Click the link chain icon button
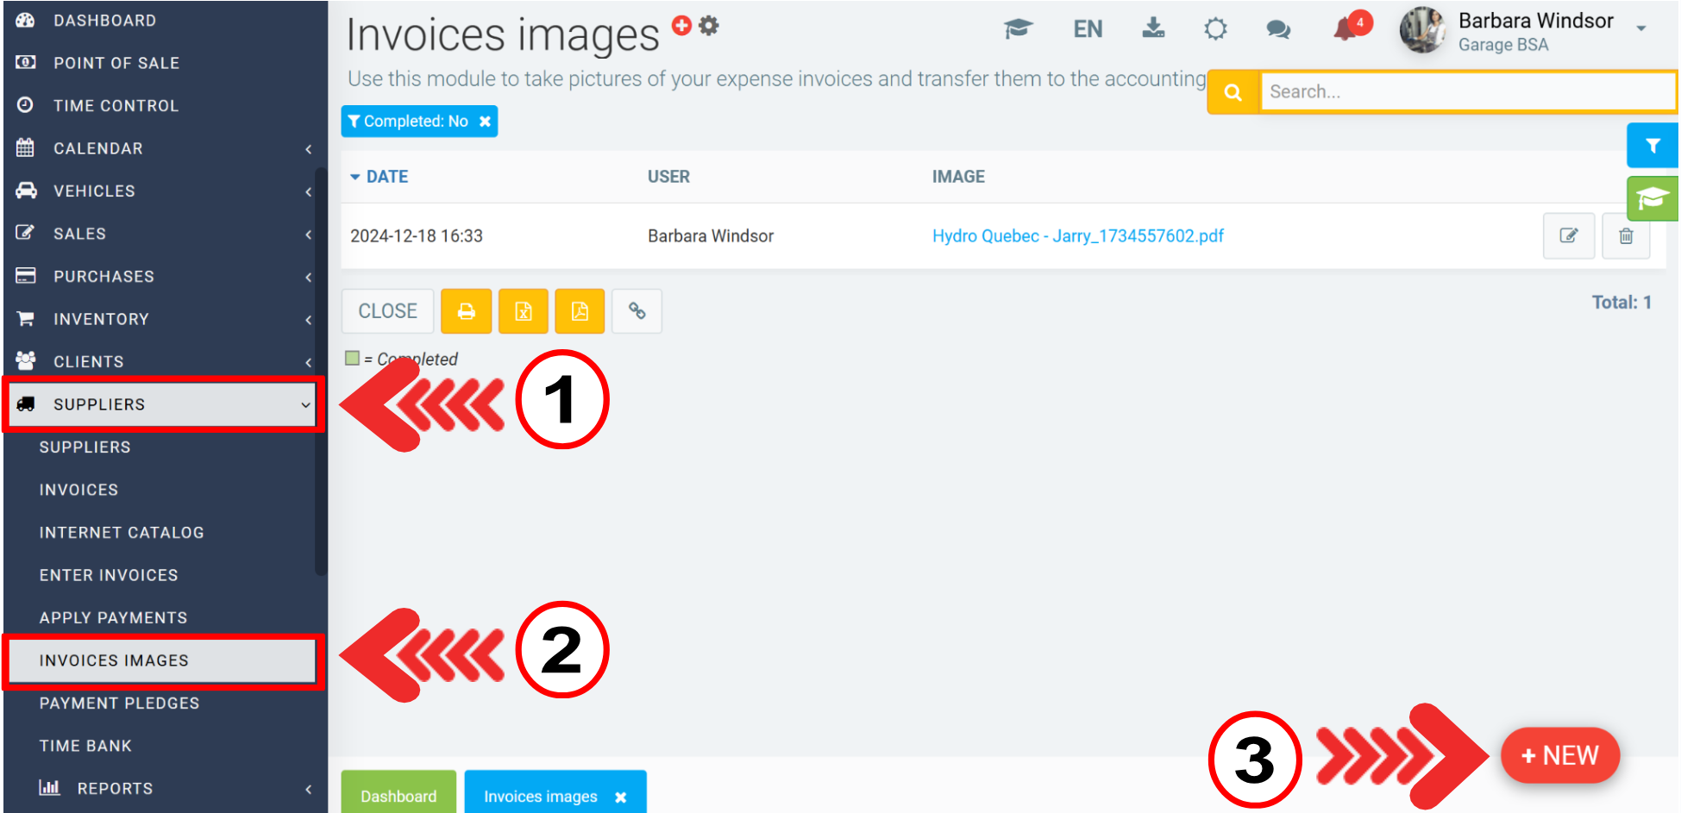This screenshot has height=813, width=1681. (637, 311)
